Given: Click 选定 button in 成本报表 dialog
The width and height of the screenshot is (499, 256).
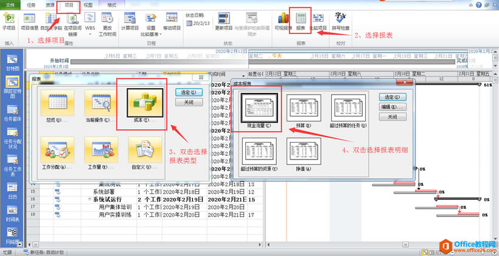Looking at the screenshot, I should coord(393,96).
